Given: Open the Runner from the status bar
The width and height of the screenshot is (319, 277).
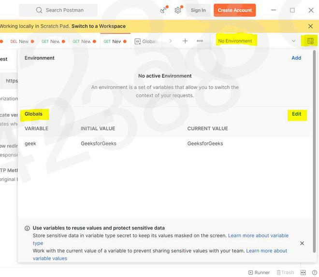Looking at the screenshot, I should point(259,273).
